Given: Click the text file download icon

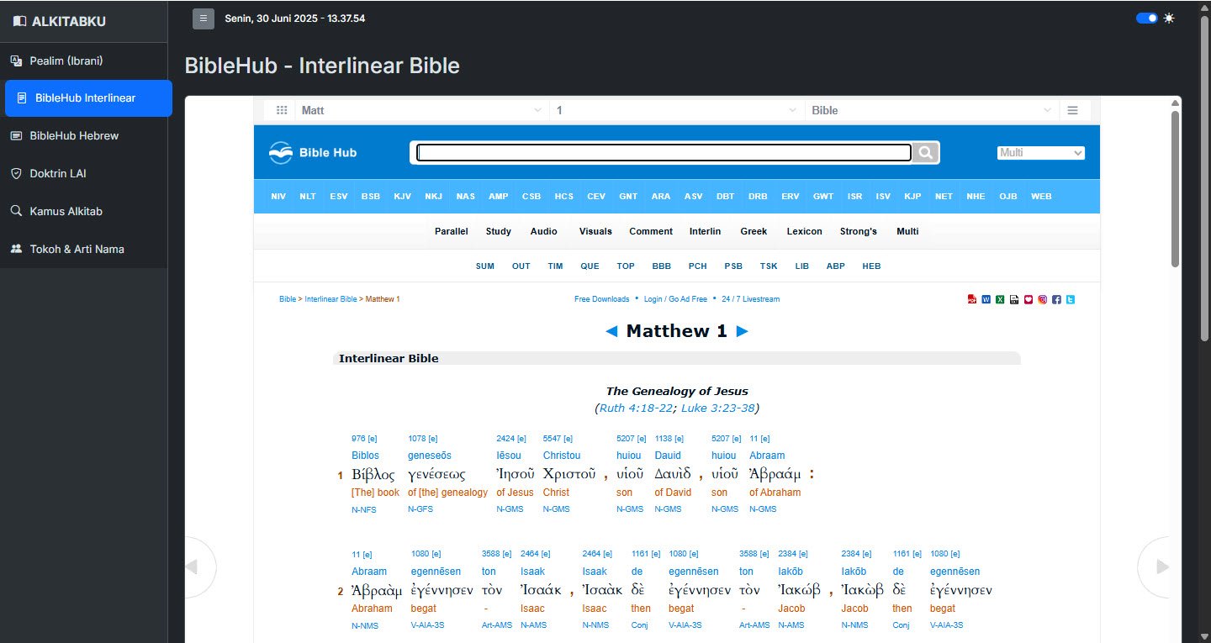Looking at the screenshot, I should 1014,299.
